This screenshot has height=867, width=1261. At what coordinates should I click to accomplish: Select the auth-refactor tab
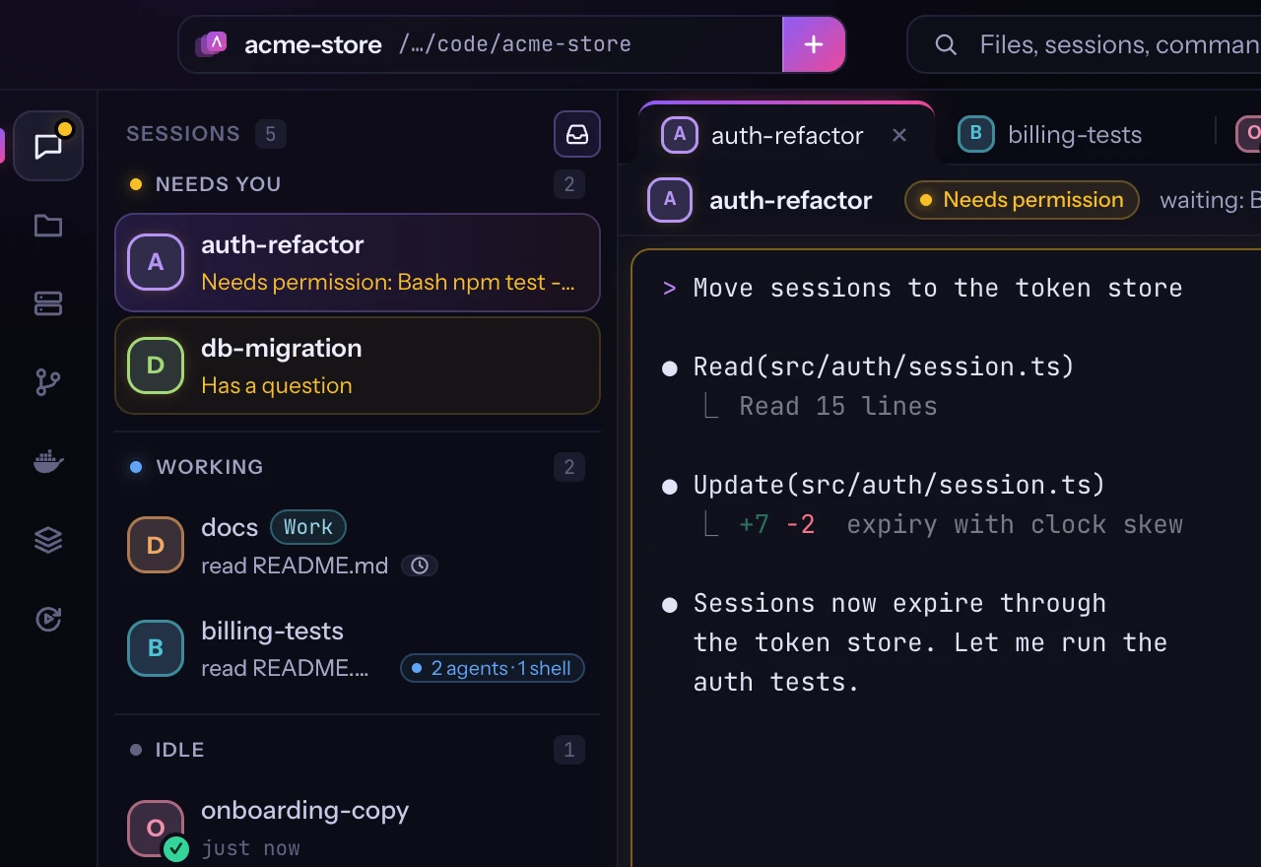786,134
